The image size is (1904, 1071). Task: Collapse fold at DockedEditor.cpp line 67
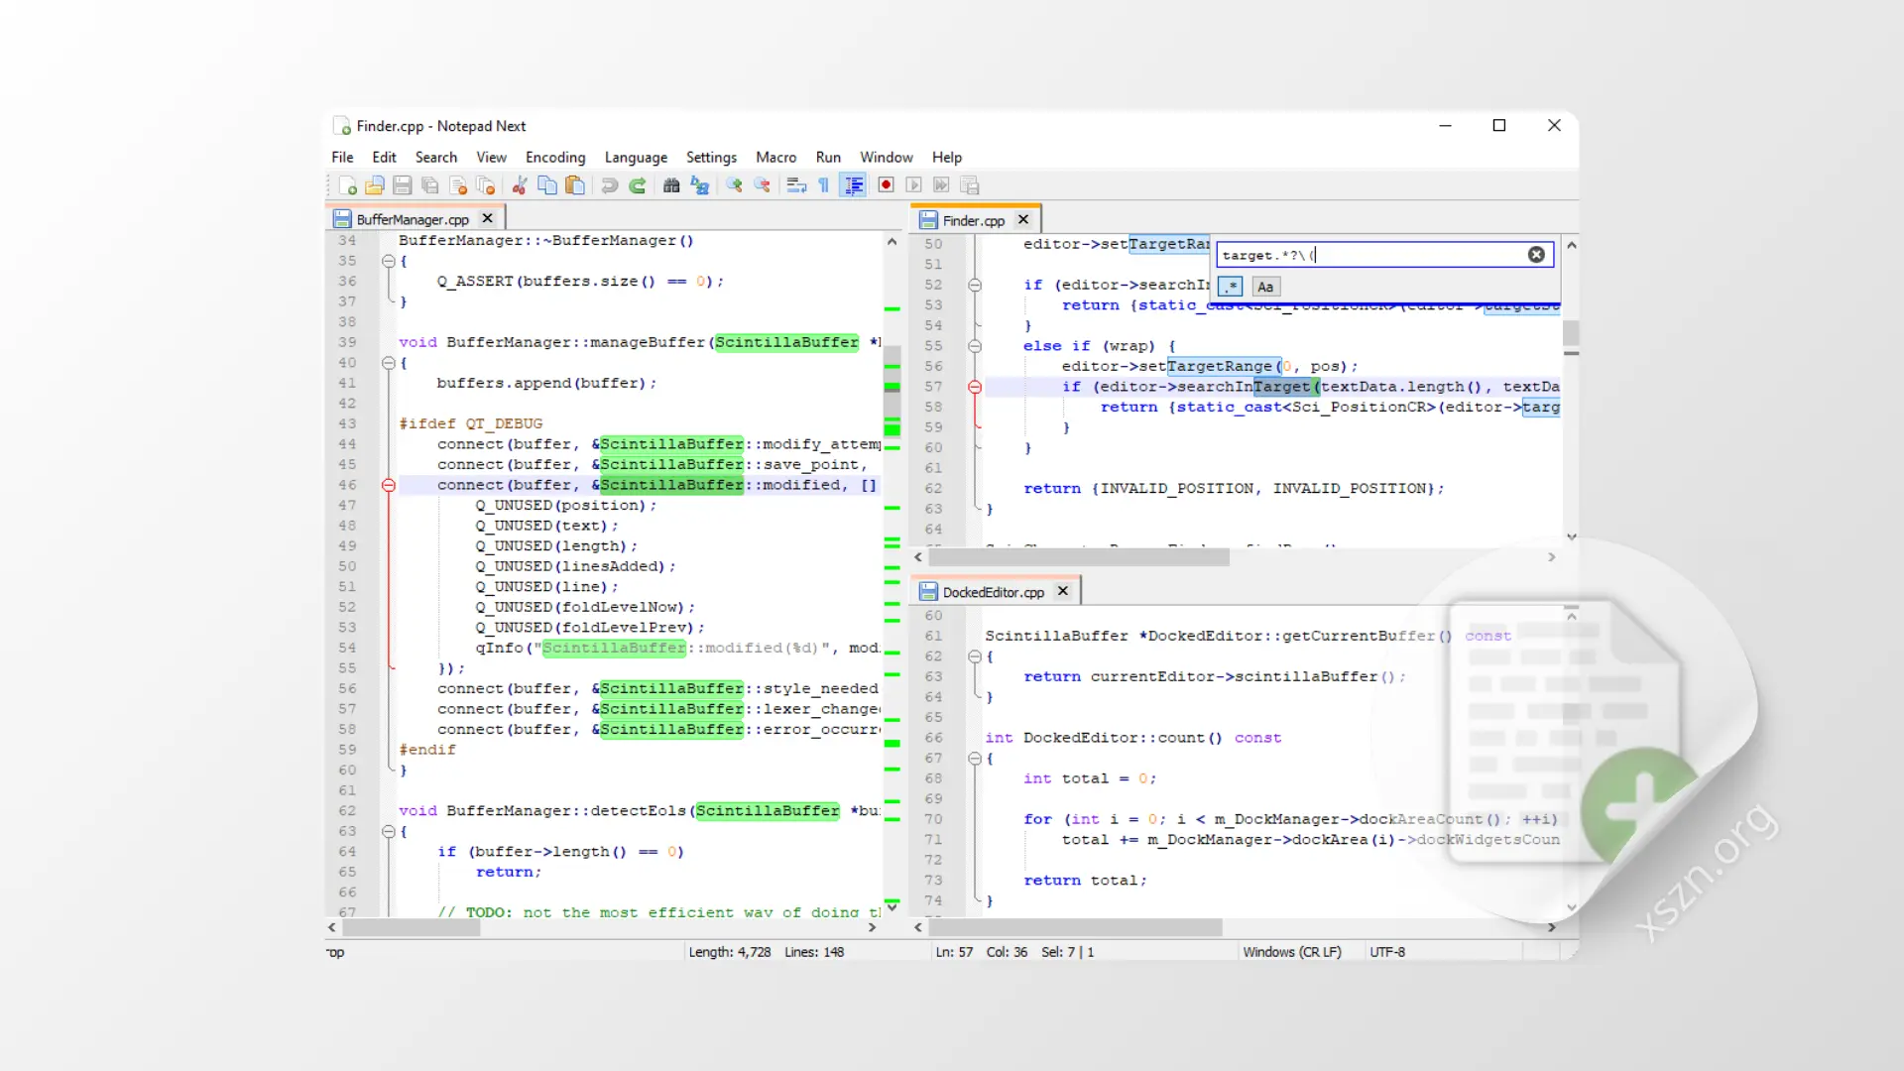pos(975,759)
